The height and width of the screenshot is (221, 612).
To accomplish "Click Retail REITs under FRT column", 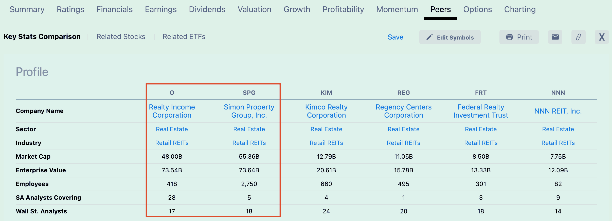I will (481, 143).
